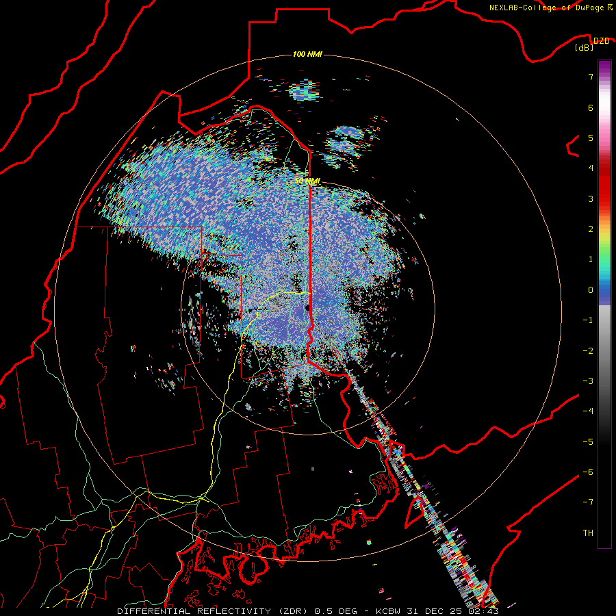Click the black radar site dot at center

pos(307,309)
